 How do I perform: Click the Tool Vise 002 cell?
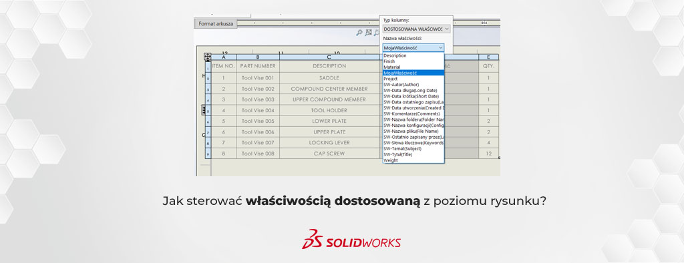coord(258,89)
